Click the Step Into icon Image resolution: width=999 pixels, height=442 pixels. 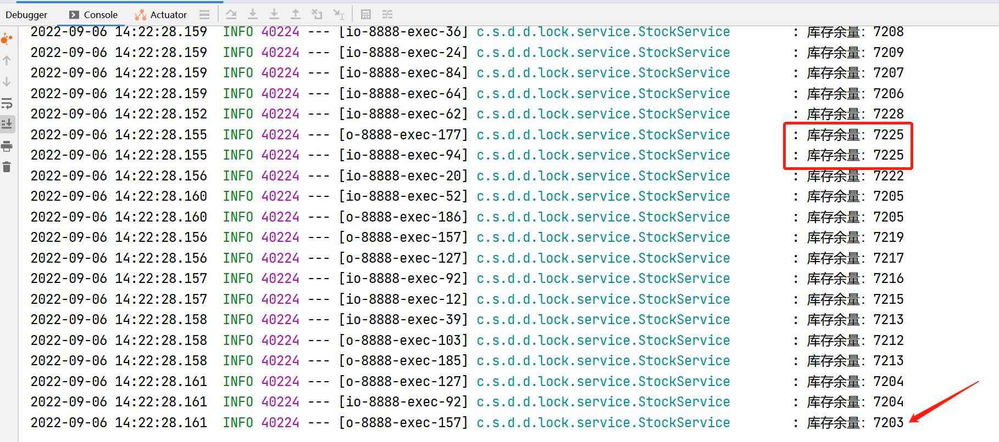click(253, 14)
